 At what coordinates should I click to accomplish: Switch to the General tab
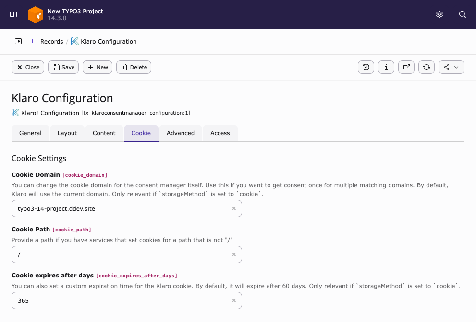30,133
